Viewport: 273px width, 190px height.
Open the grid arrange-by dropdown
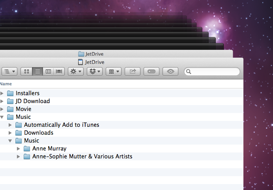(114, 71)
